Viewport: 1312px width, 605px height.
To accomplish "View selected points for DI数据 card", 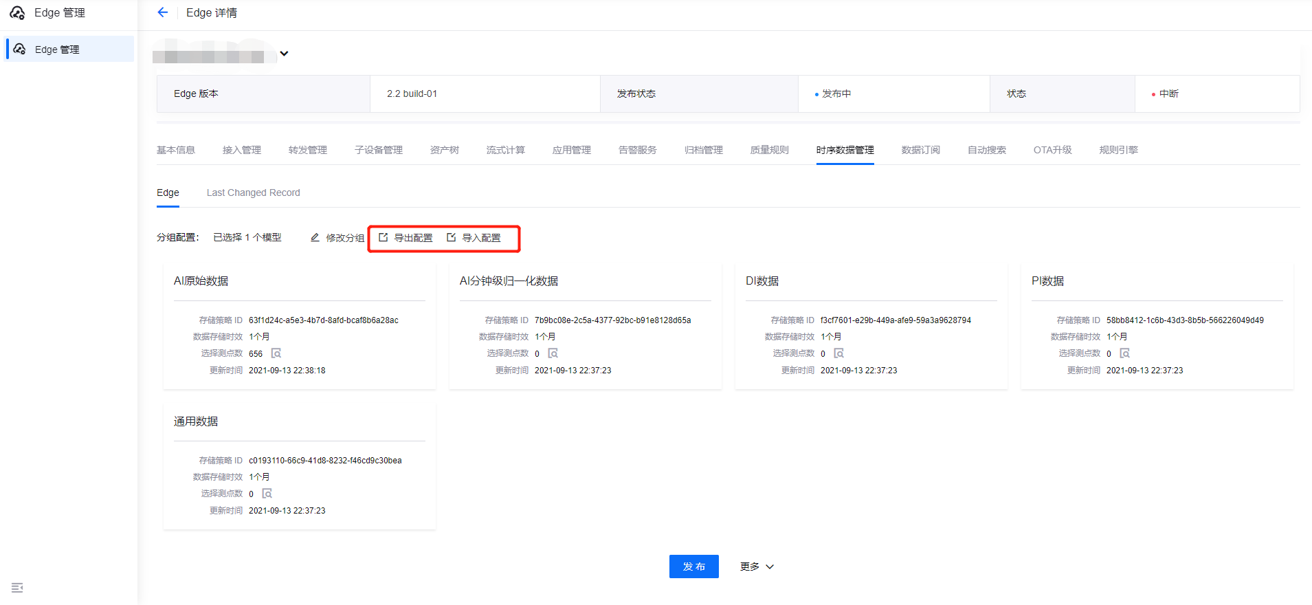I will pos(839,353).
